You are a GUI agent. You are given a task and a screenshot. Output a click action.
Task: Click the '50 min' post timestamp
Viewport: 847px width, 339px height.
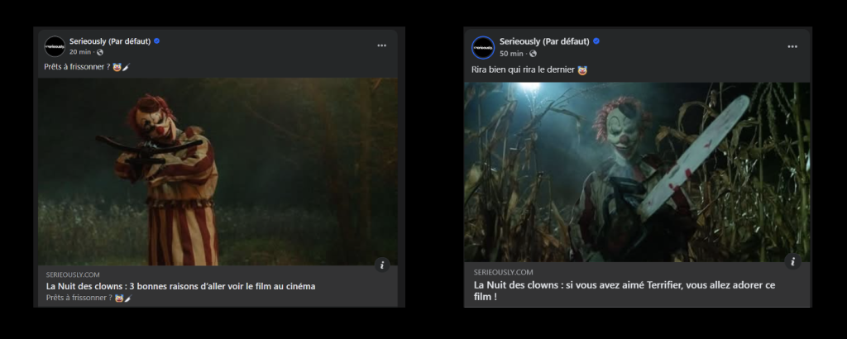pyautogui.click(x=510, y=54)
